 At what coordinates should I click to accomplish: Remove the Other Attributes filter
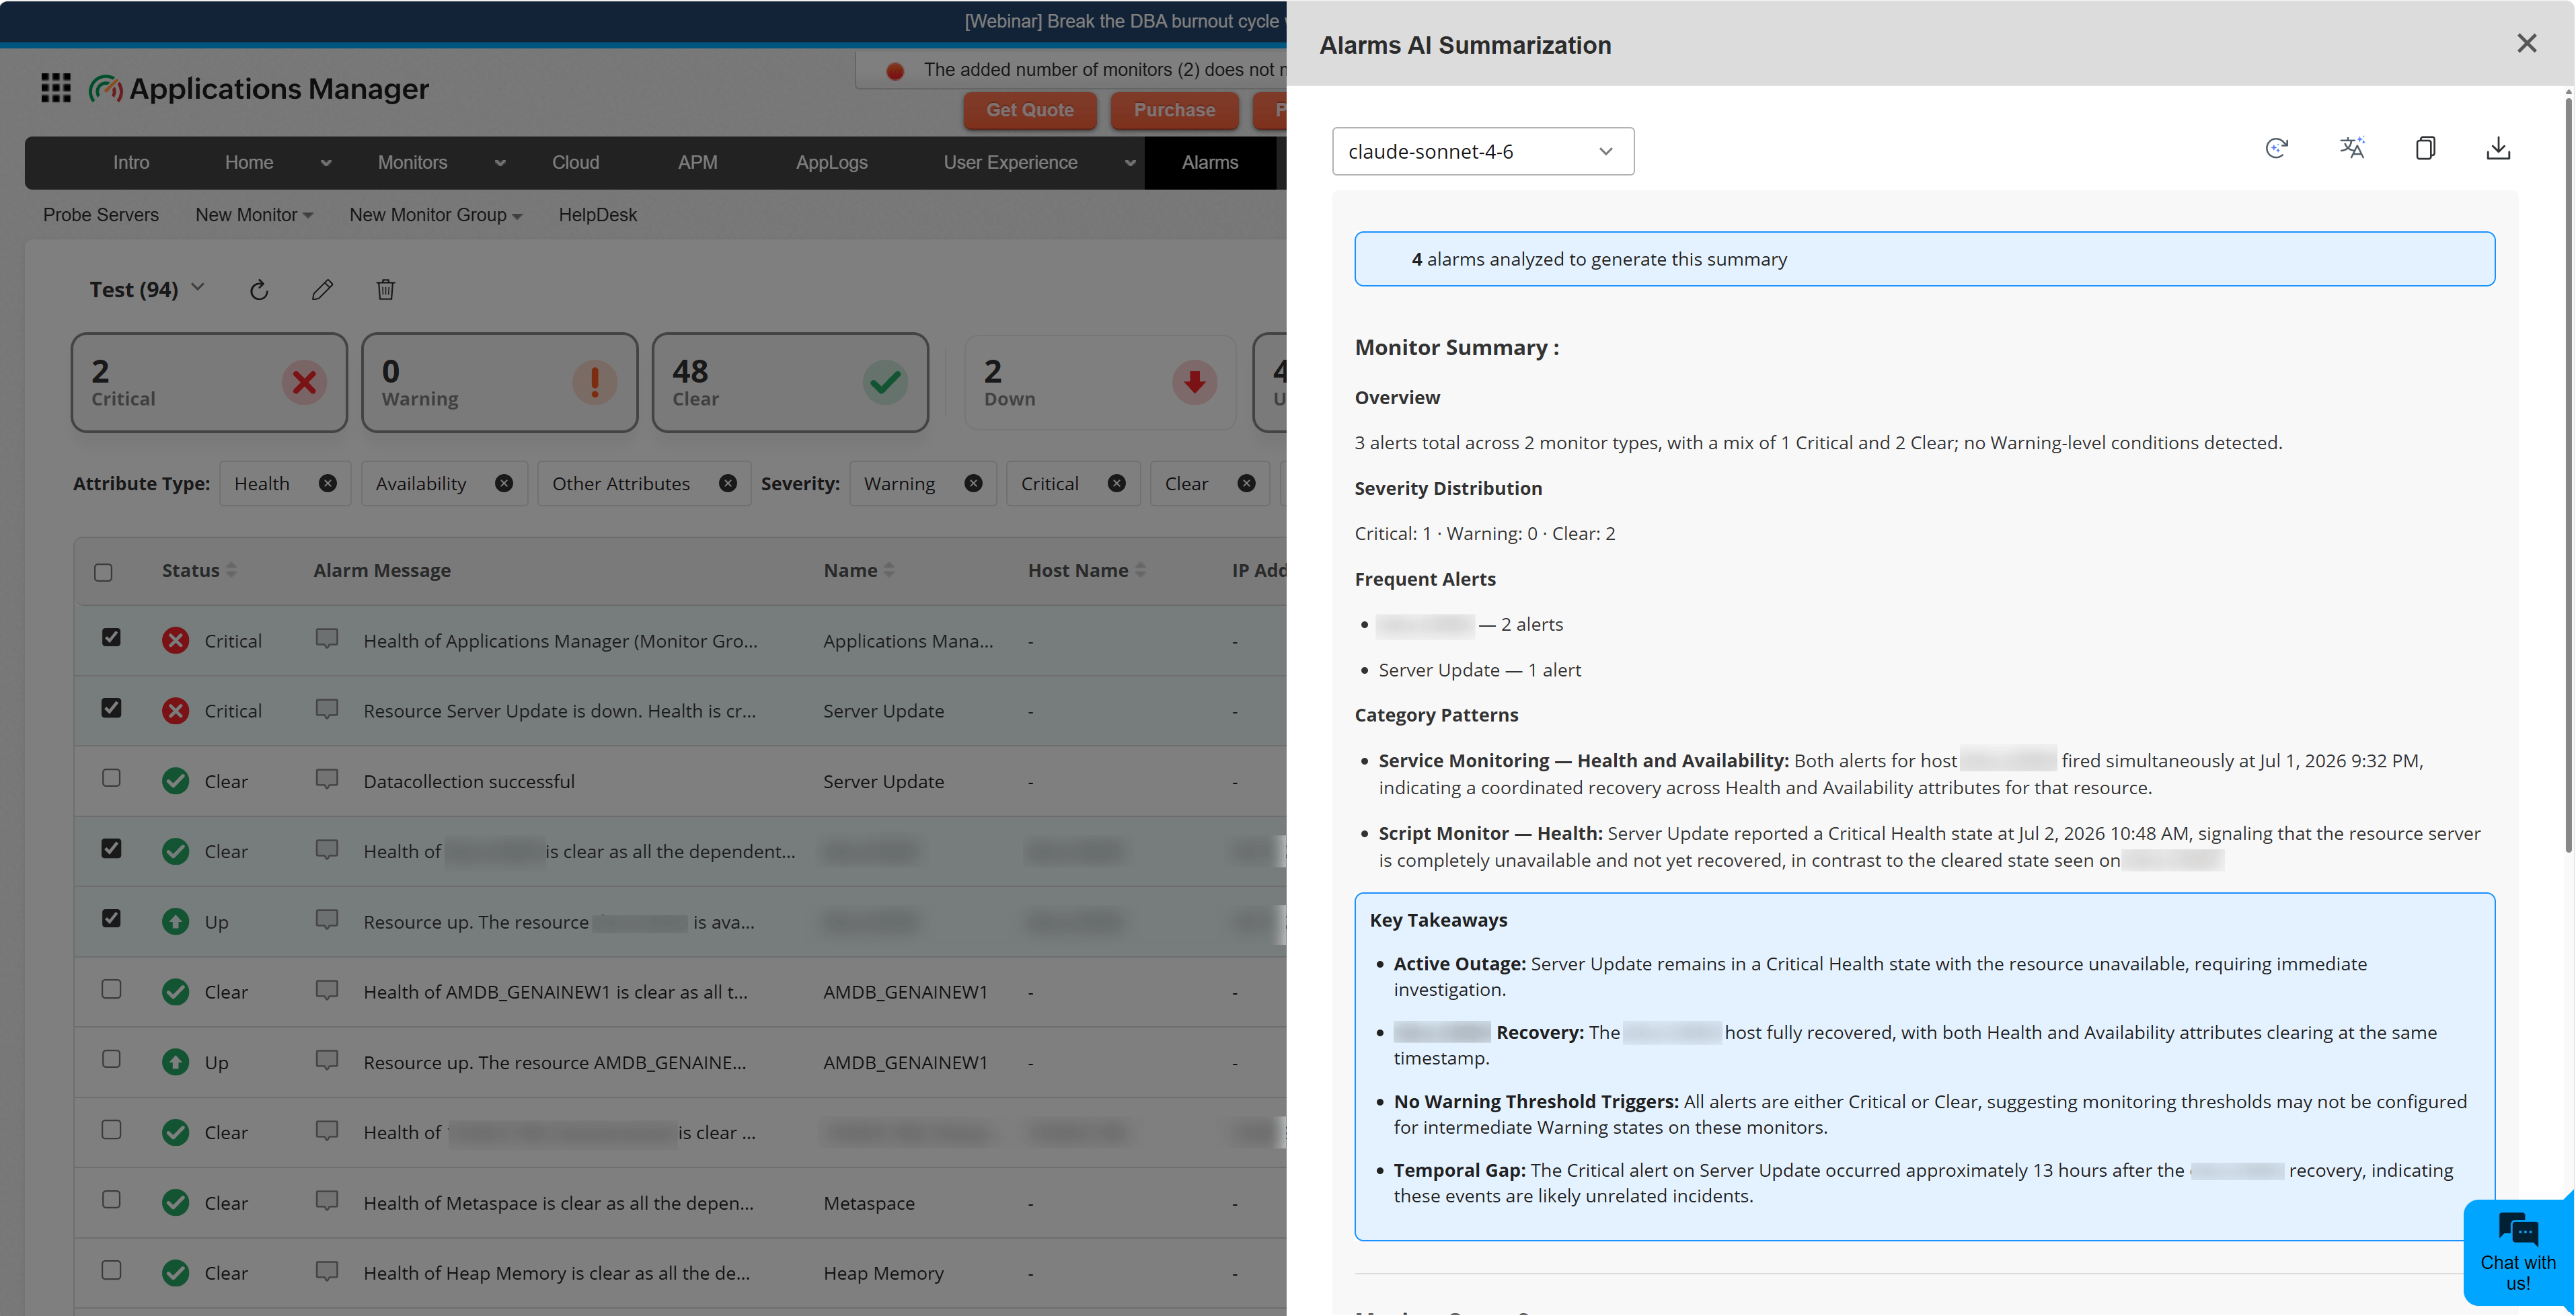728,484
